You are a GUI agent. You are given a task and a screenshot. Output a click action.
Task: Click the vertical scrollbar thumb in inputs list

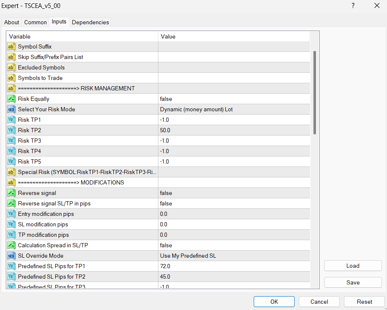click(315, 92)
